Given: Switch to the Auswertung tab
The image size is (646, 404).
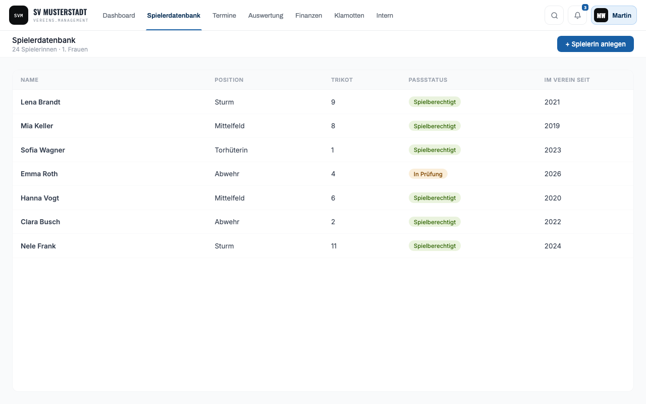Looking at the screenshot, I should [265, 15].
